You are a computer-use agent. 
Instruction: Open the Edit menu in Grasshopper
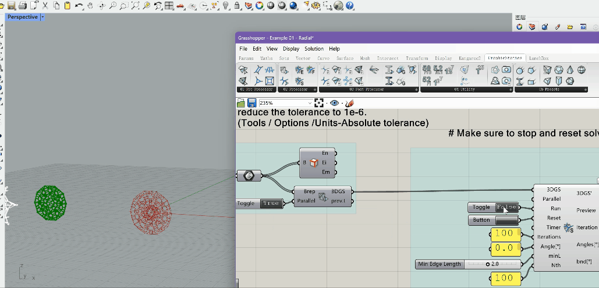[x=257, y=49]
